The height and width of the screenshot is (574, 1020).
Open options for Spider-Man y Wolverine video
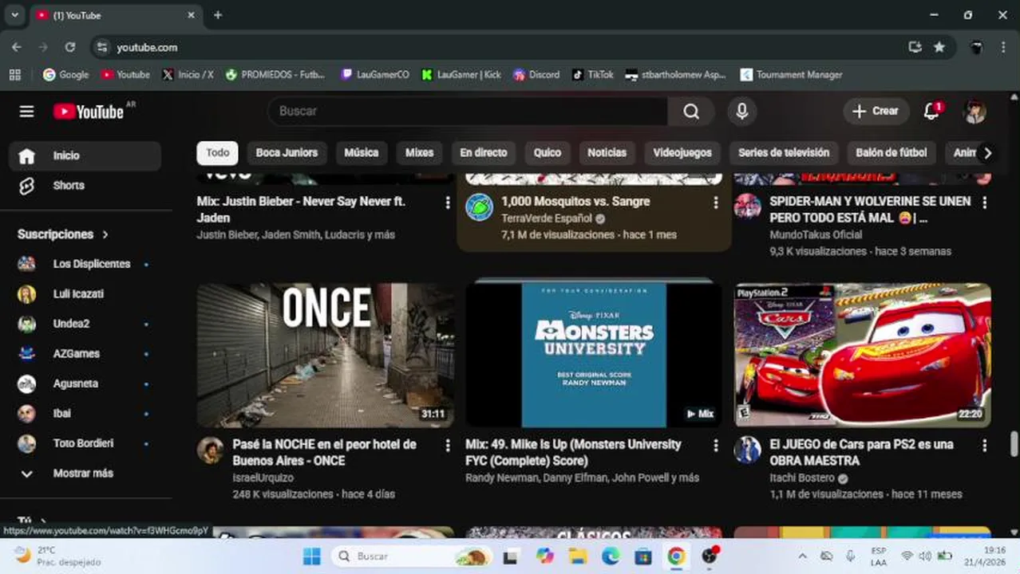click(x=984, y=203)
